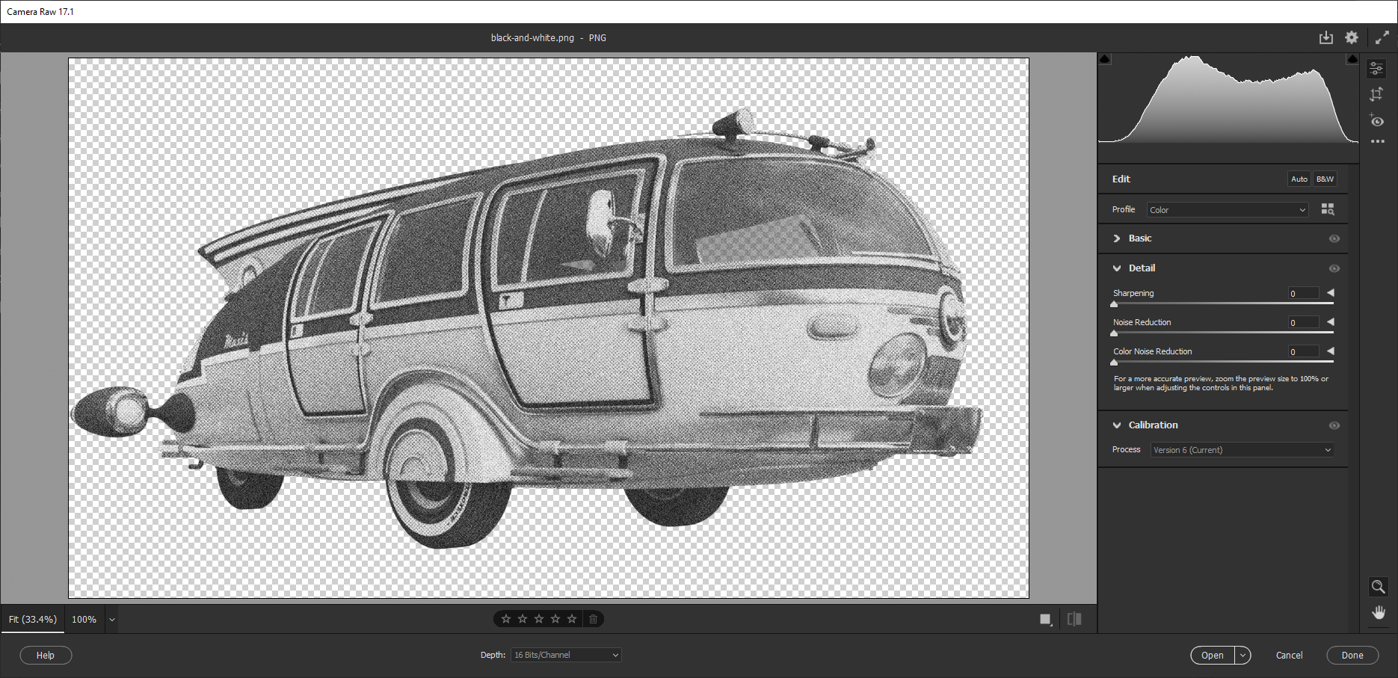
Task: Open the Depth bits-per-channel dropdown
Action: click(565, 655)
